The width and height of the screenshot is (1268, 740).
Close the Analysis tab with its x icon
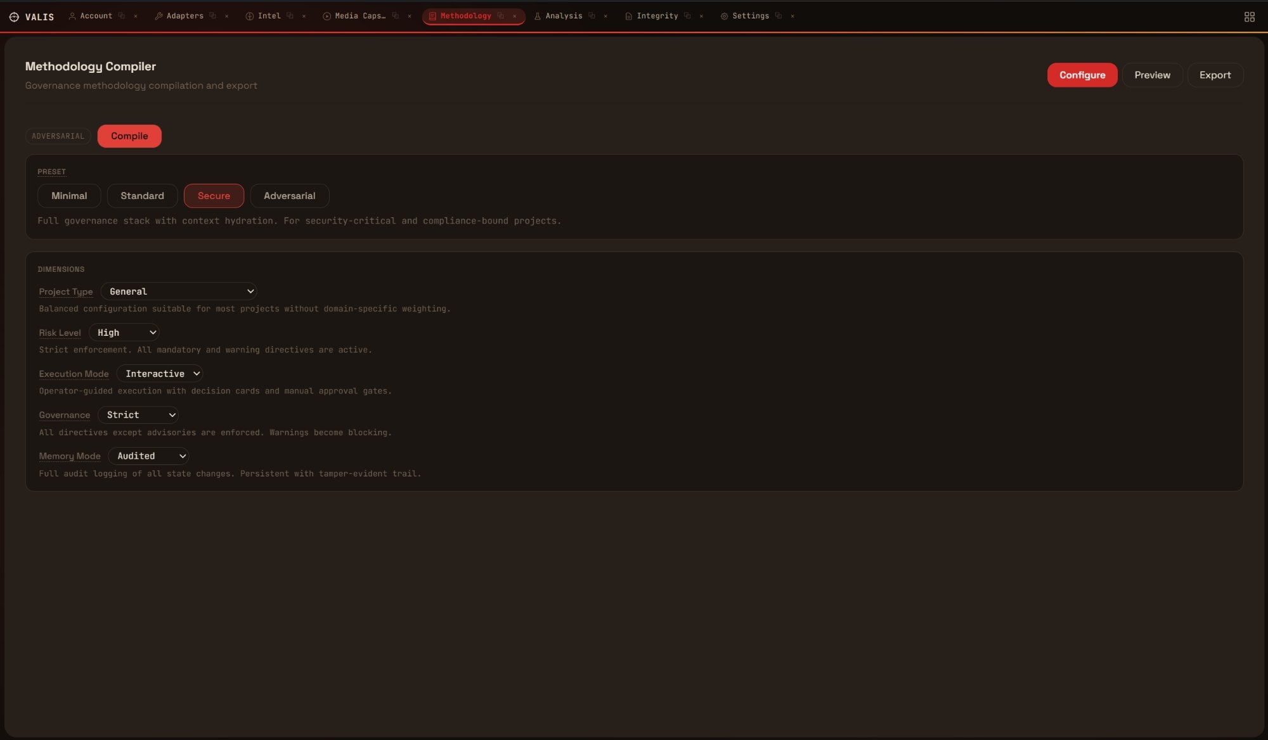(605, 16)
